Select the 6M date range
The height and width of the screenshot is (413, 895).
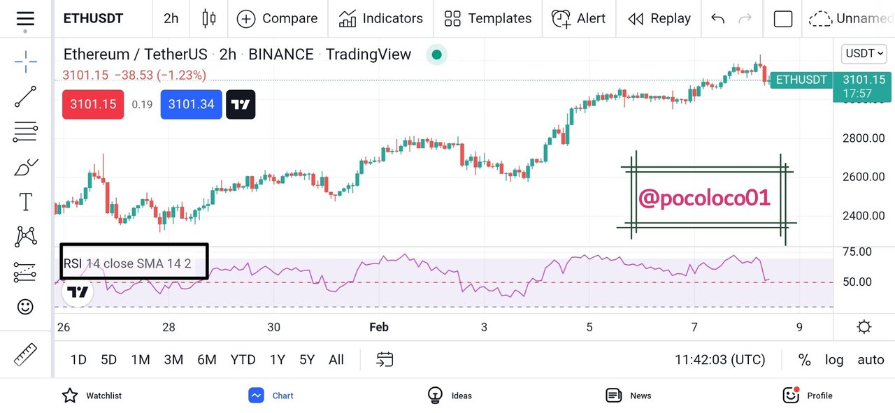coord(207,360)
